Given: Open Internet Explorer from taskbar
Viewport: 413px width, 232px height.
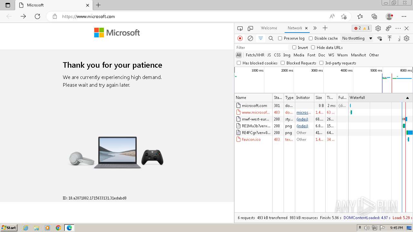Looking at the screenshot, I should click(x=26, y=228).
